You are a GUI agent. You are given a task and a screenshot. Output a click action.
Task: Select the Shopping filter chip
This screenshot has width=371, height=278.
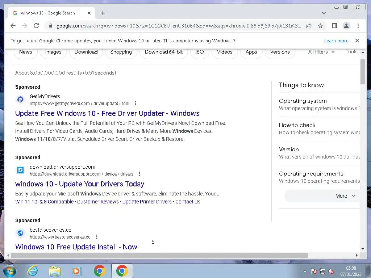pyautogui.click(x=121, y=52)
